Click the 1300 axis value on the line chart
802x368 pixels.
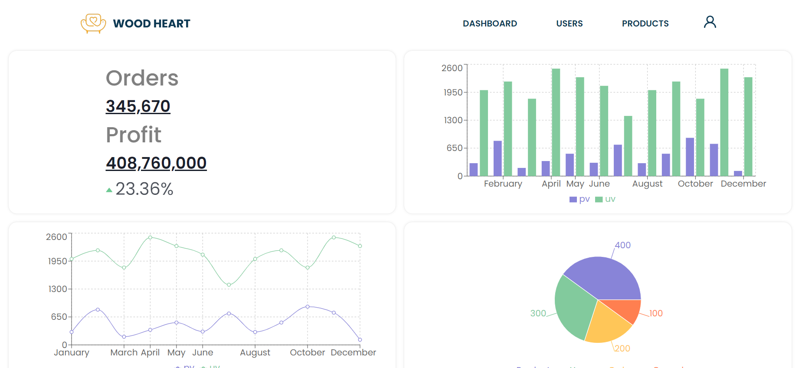[x=58, y=289]
